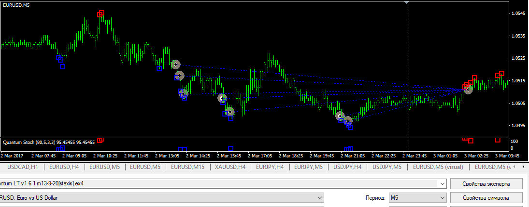Click the 2 Mar 17:05 time axis label
529x207 pixels.
[259, 156]
